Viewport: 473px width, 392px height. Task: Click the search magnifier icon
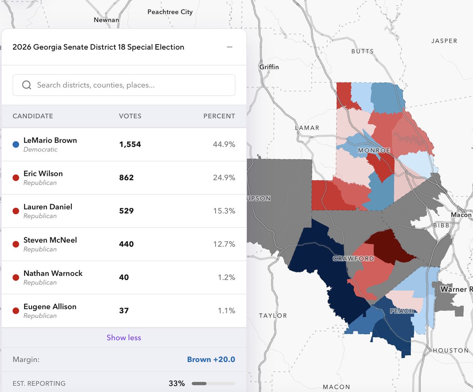(x=26, y=85)
